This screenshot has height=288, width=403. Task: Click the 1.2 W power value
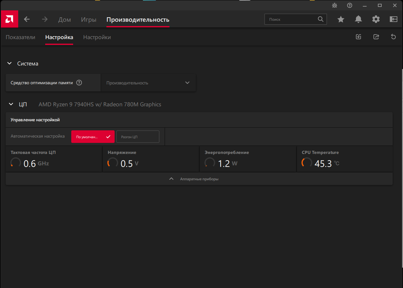click(228, 163)
